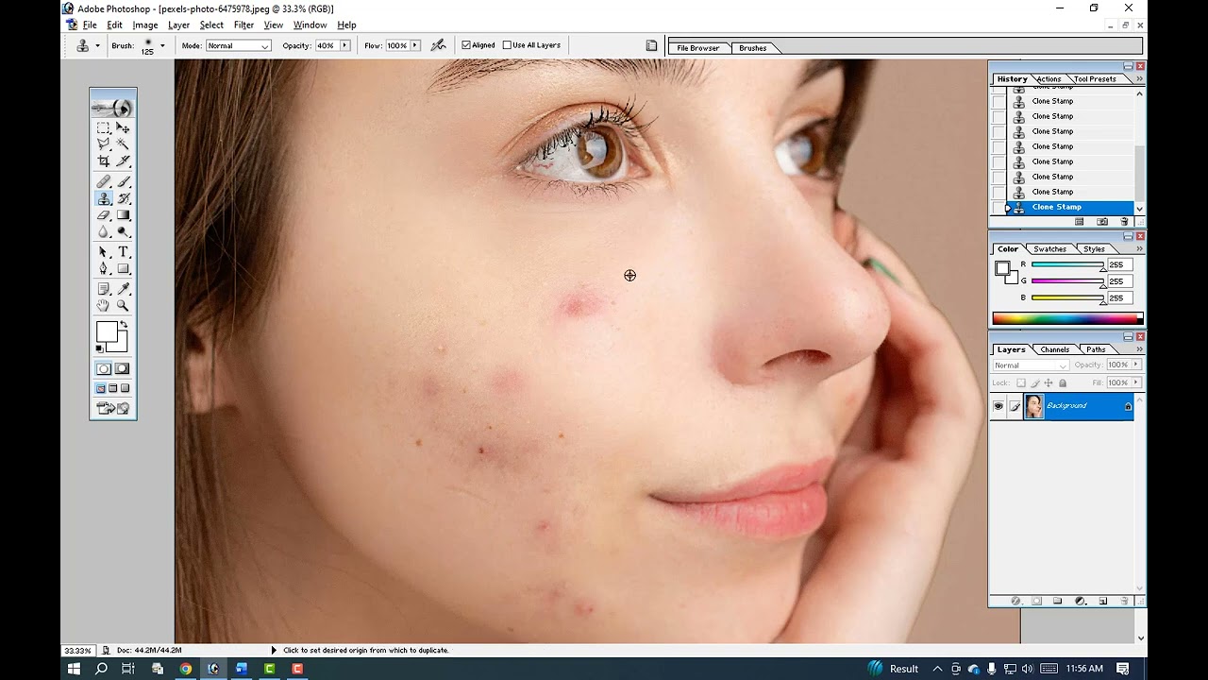Toggle lock image pixels in Layers panel
This screenshot has width=1208, height=680.
pos(1034,383)
